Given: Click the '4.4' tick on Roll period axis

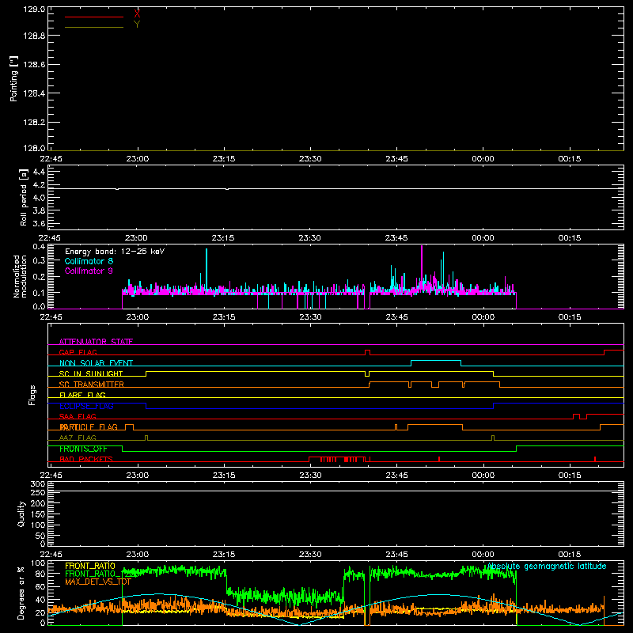Looking at the screenshot, I should point(39,172).
